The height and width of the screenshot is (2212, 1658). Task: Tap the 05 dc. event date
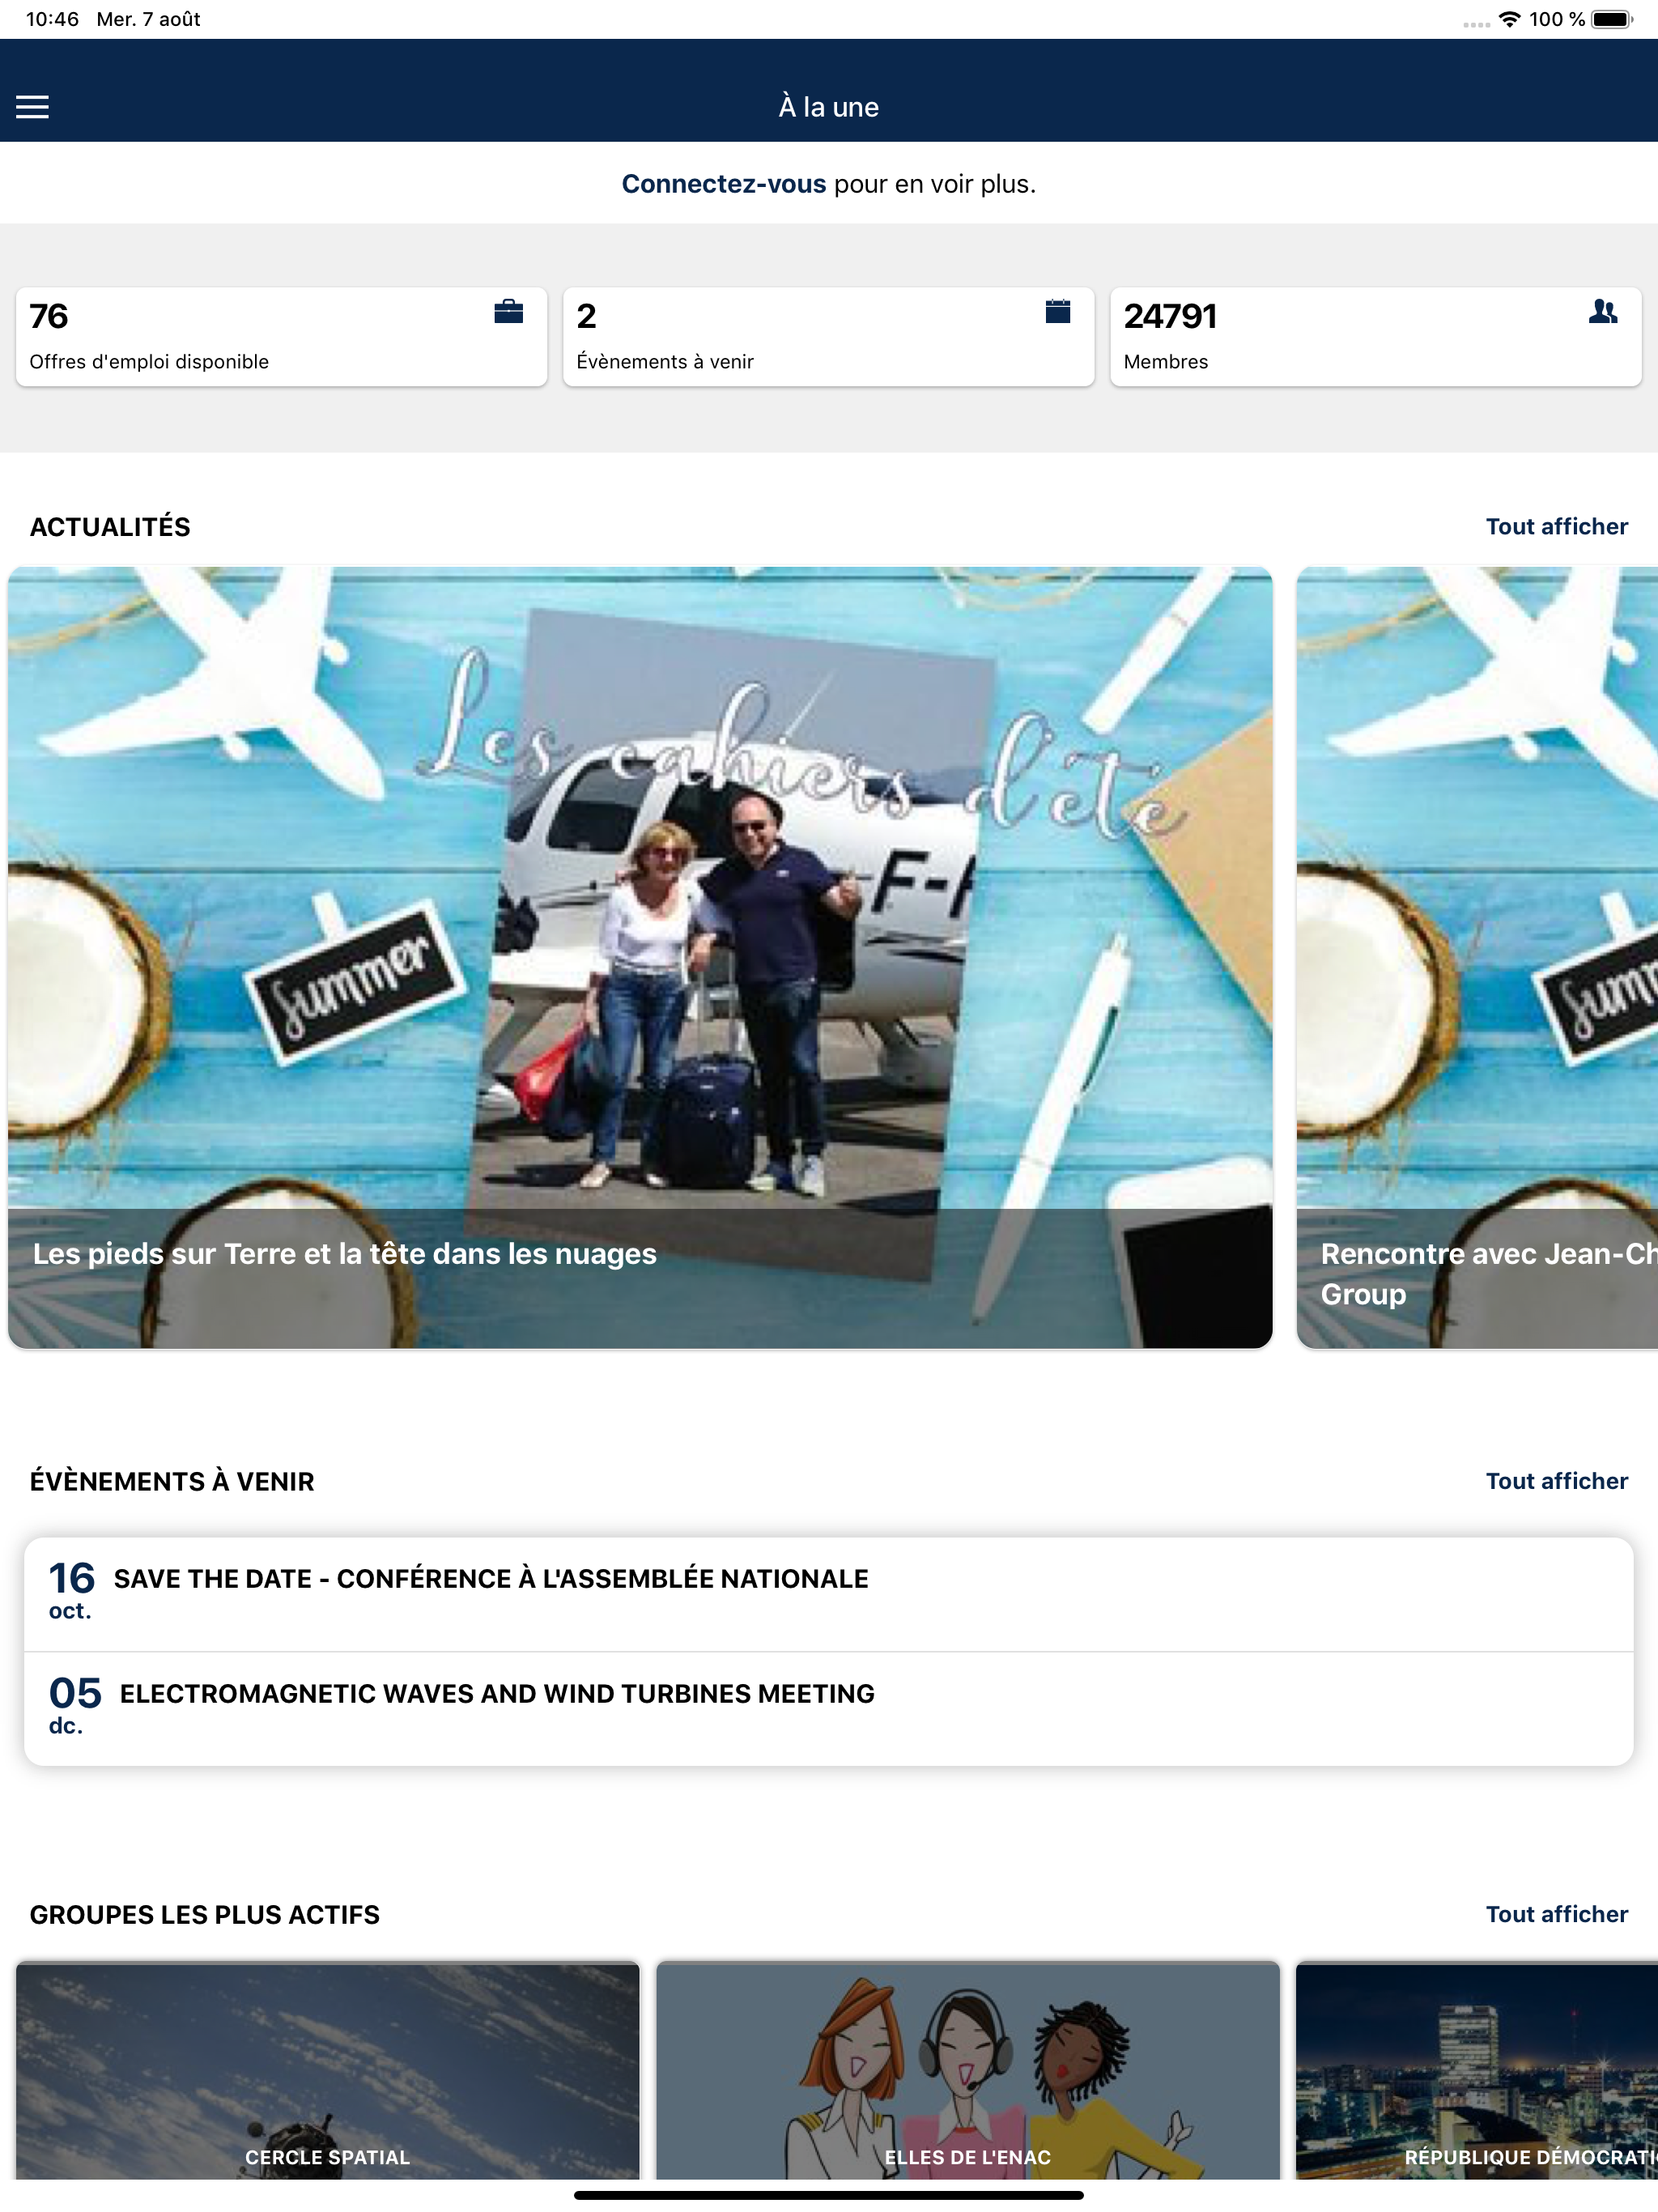tap(75, 1706)
